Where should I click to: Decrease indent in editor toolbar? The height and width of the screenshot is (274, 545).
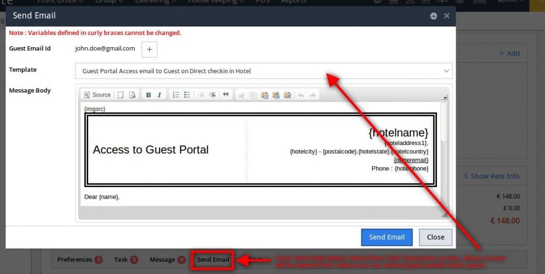(201, 95)
